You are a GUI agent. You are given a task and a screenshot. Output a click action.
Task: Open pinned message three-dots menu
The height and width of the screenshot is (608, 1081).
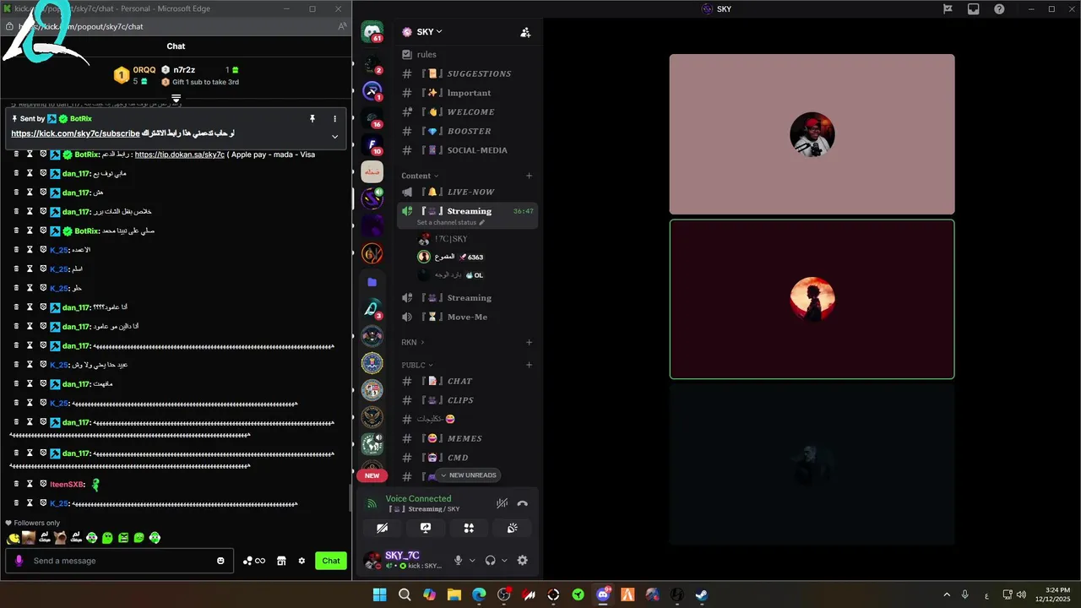click(x=334, y=119)
